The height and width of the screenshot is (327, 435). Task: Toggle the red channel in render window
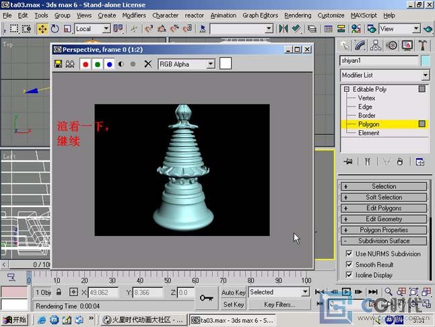(x=86, y=64)
